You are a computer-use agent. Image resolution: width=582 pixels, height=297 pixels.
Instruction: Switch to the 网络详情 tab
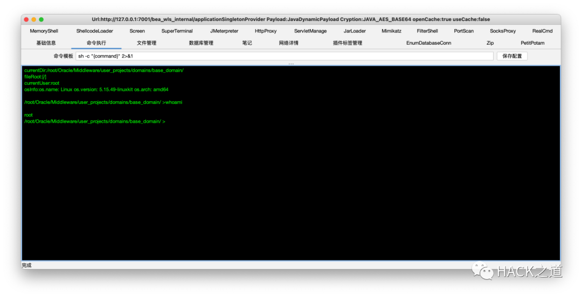[x=288, y=43]
